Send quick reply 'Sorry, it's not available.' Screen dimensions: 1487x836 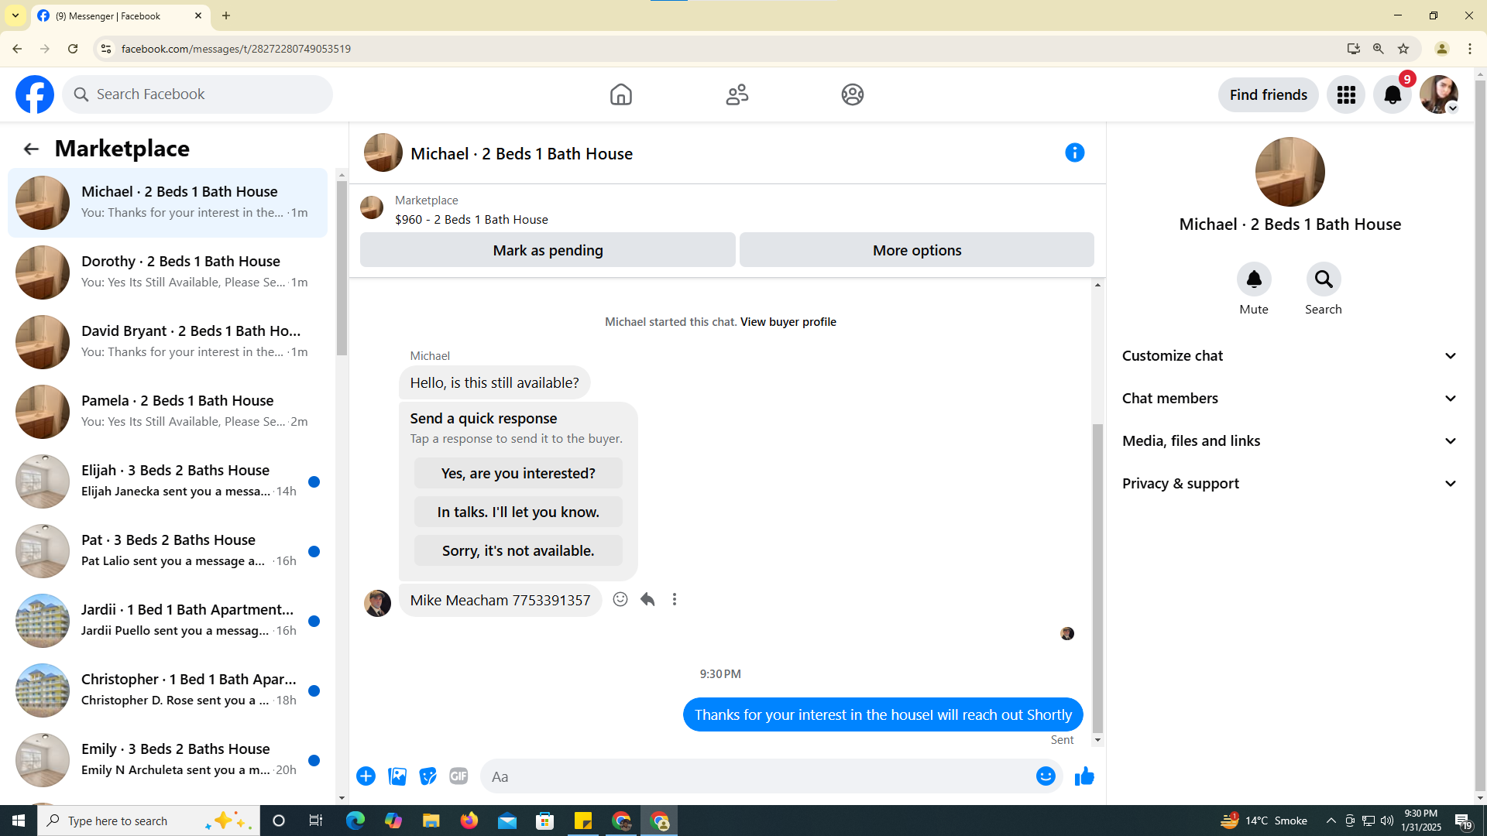pyautogui.click(x=518, y=550)
